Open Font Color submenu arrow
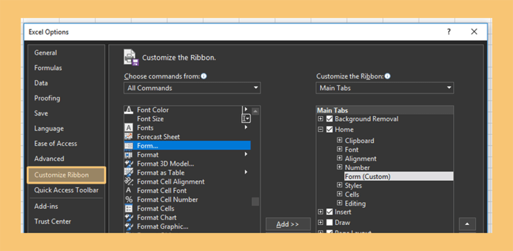513x251 pixels. (246, 109)
